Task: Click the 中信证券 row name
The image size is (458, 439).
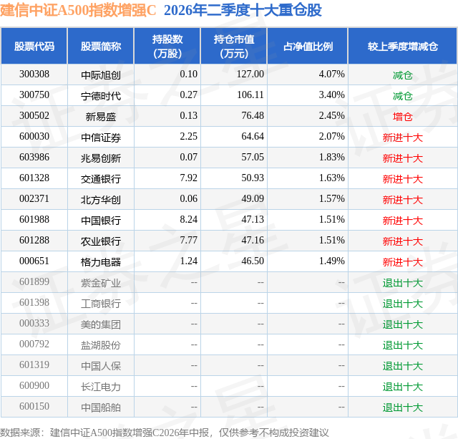Action: [101, 137]
